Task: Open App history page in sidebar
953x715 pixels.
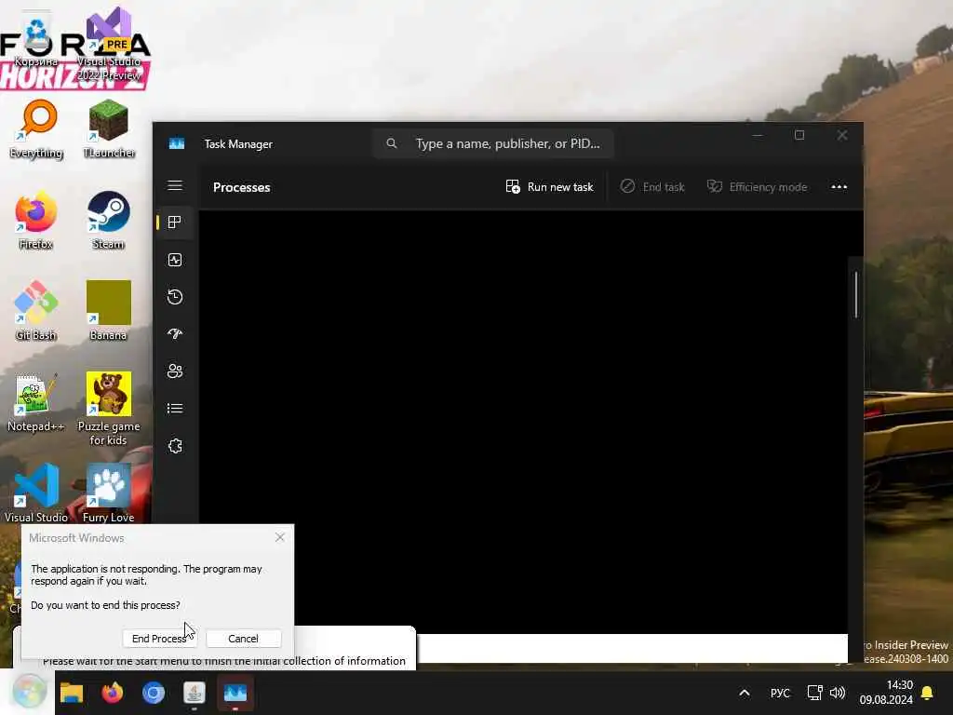Action: click(175, 297)
